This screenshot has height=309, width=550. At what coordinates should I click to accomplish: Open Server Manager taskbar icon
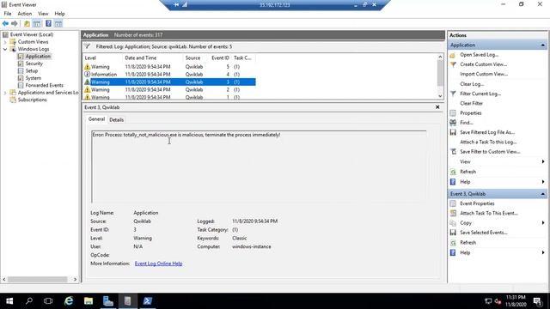pos(108,301)
